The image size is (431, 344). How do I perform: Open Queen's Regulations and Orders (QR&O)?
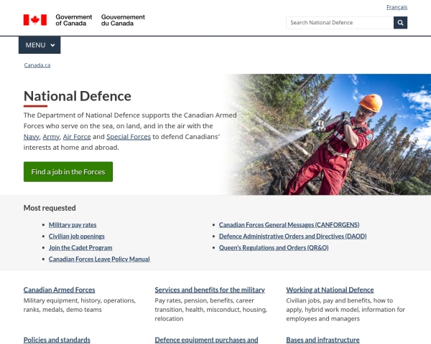coord(274,248)
